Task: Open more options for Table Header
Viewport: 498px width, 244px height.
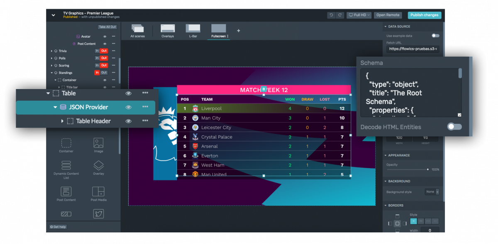Action: 145,121
